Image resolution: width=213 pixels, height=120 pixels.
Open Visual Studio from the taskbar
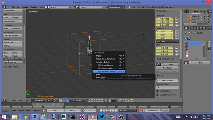[x=83, y=117]
